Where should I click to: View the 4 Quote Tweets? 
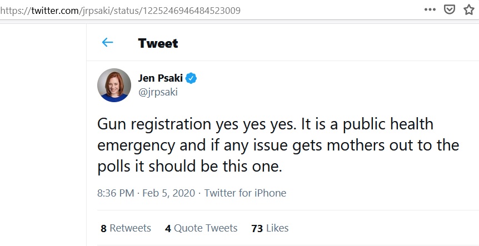pos(201,228)
